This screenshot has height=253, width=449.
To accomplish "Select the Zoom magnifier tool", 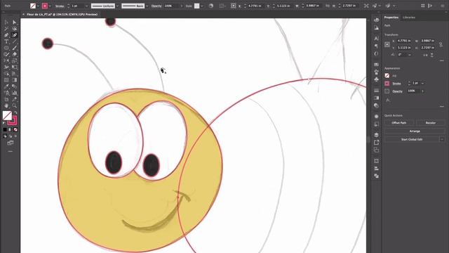I will (14, 105).
